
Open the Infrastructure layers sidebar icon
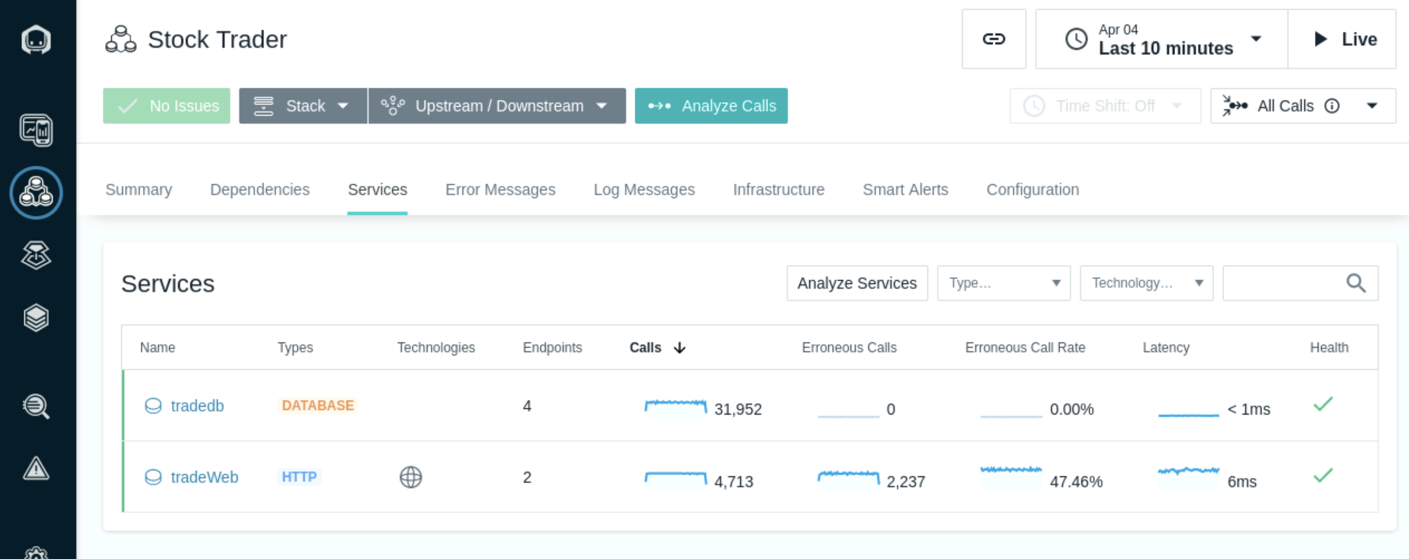click(x=36, y=318)
